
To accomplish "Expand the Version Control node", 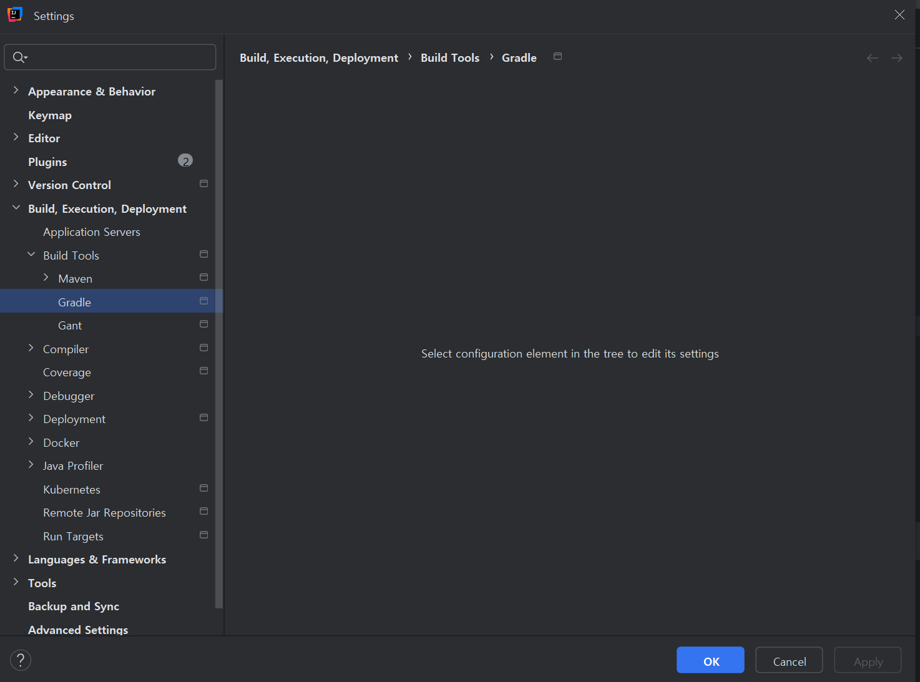I will (x=16, y=184).
